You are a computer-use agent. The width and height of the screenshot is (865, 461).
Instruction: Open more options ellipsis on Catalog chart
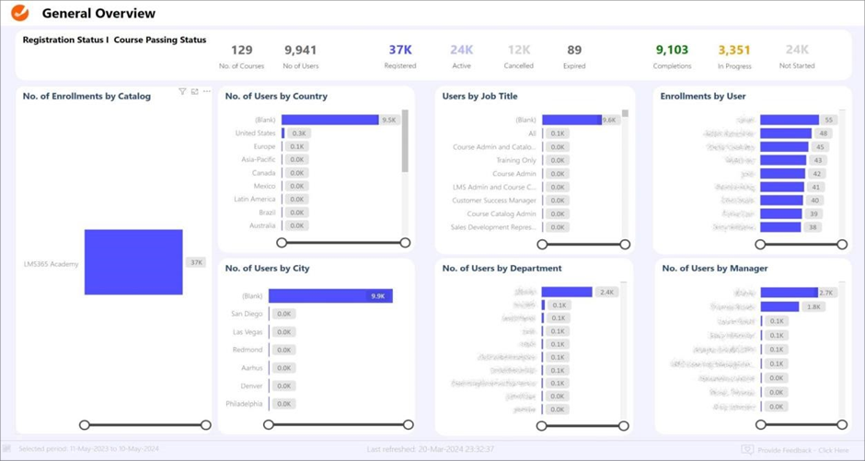pyautogui.click(x=206, y=92)
